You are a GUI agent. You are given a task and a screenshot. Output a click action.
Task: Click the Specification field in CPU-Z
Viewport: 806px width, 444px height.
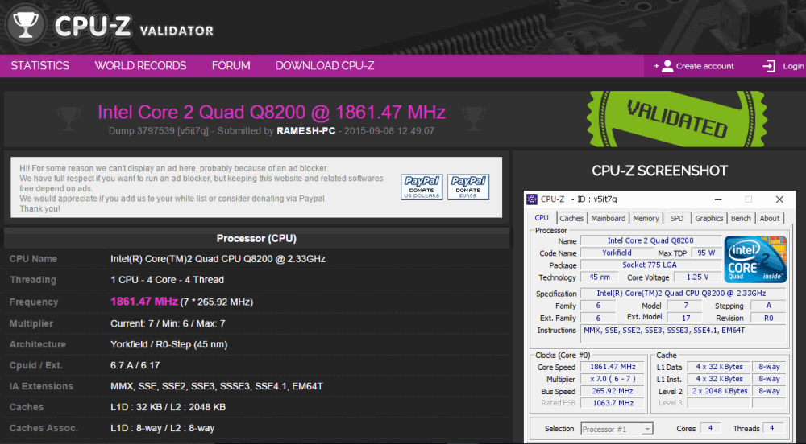683,294
